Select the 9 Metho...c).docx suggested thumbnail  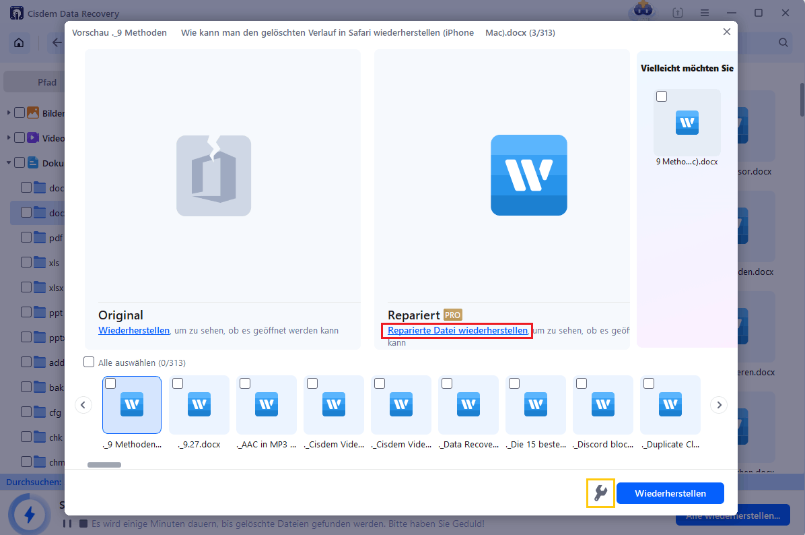click(687, 123)
